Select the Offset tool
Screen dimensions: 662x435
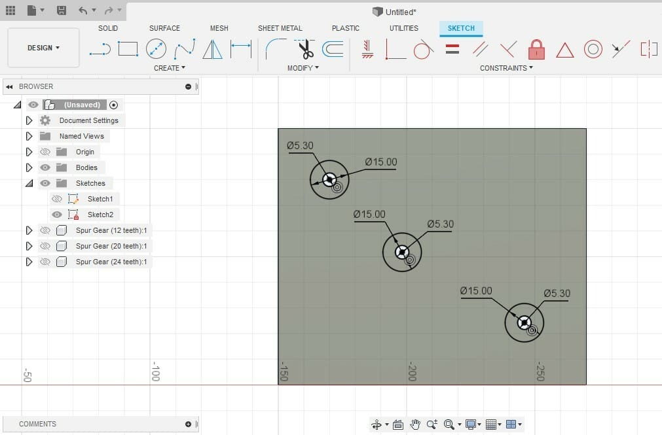(333, 49)
